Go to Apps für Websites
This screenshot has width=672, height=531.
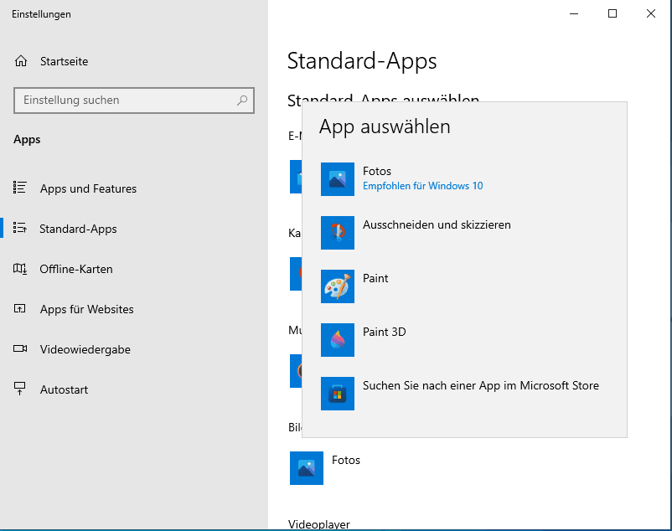tap(86, 309)
